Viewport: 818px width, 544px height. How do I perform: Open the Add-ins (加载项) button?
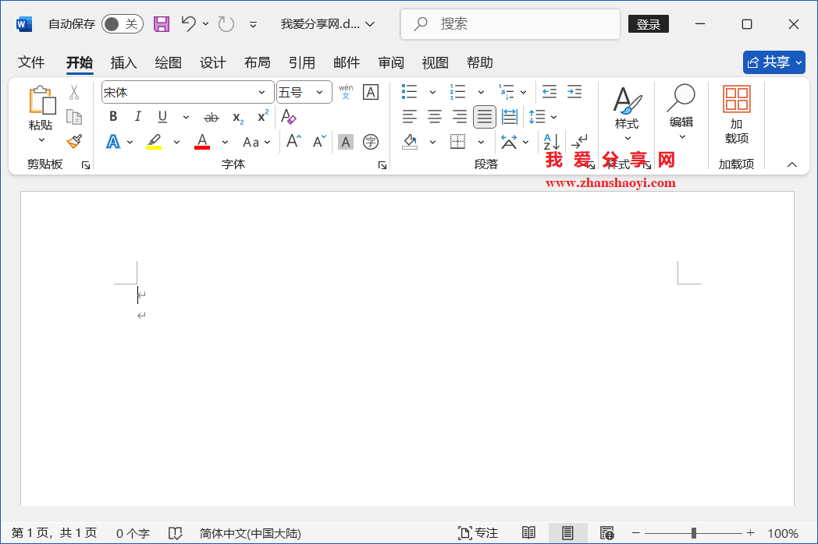[736, 115]
